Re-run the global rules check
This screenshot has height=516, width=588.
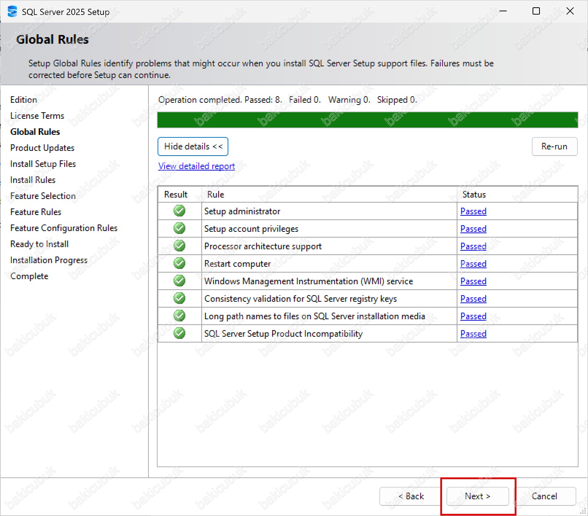554,146
